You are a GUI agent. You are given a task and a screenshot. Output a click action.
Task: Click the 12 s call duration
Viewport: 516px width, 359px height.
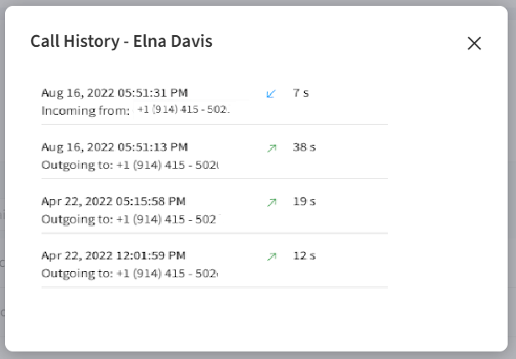tap(304, 256)
